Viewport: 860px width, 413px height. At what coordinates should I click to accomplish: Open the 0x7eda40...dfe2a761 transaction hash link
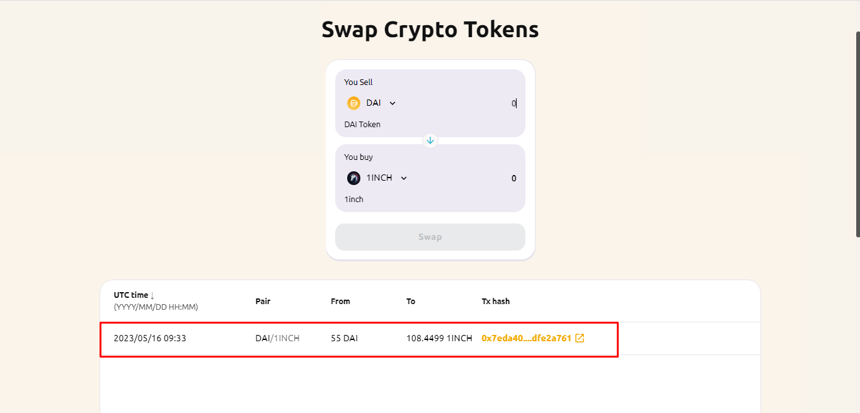tap(526, 338)
